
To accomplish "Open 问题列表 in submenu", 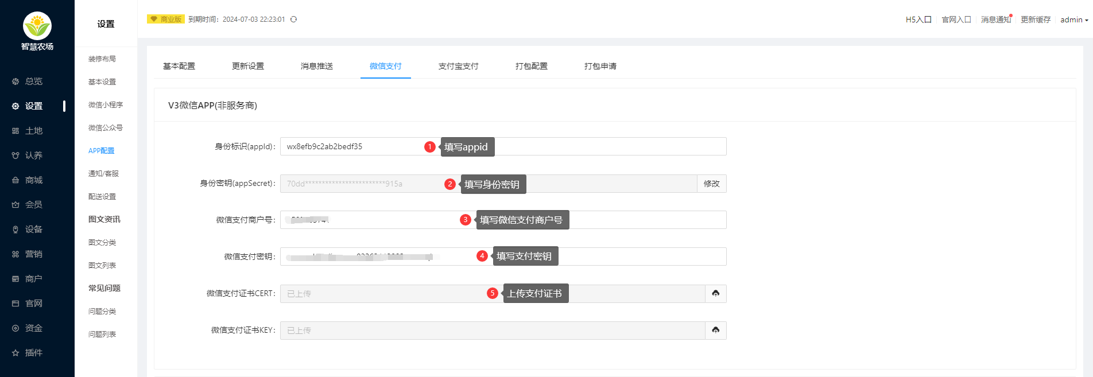I will coord(102,335).
